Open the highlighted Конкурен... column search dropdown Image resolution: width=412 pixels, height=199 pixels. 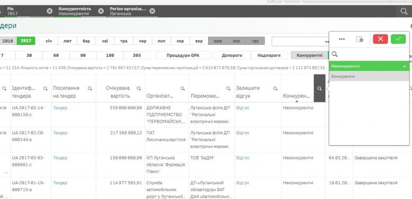[319, 88]
